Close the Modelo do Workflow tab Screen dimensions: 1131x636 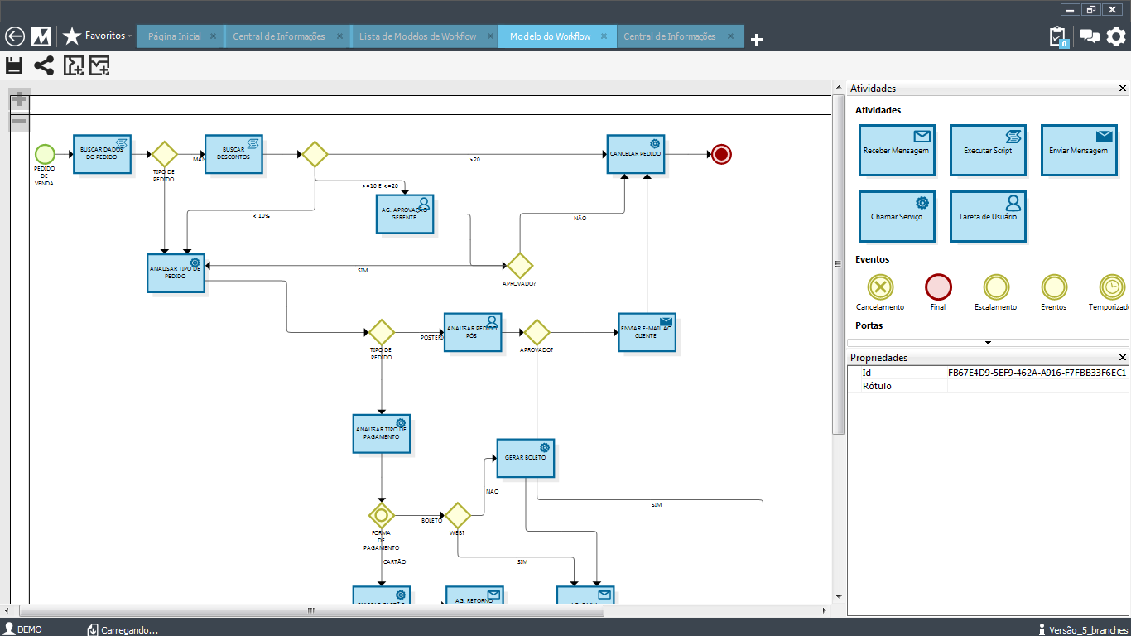click(604, 36)
